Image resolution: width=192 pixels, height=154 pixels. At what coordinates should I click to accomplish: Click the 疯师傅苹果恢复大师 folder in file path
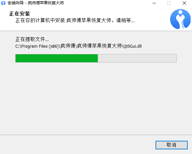[99, 46]
